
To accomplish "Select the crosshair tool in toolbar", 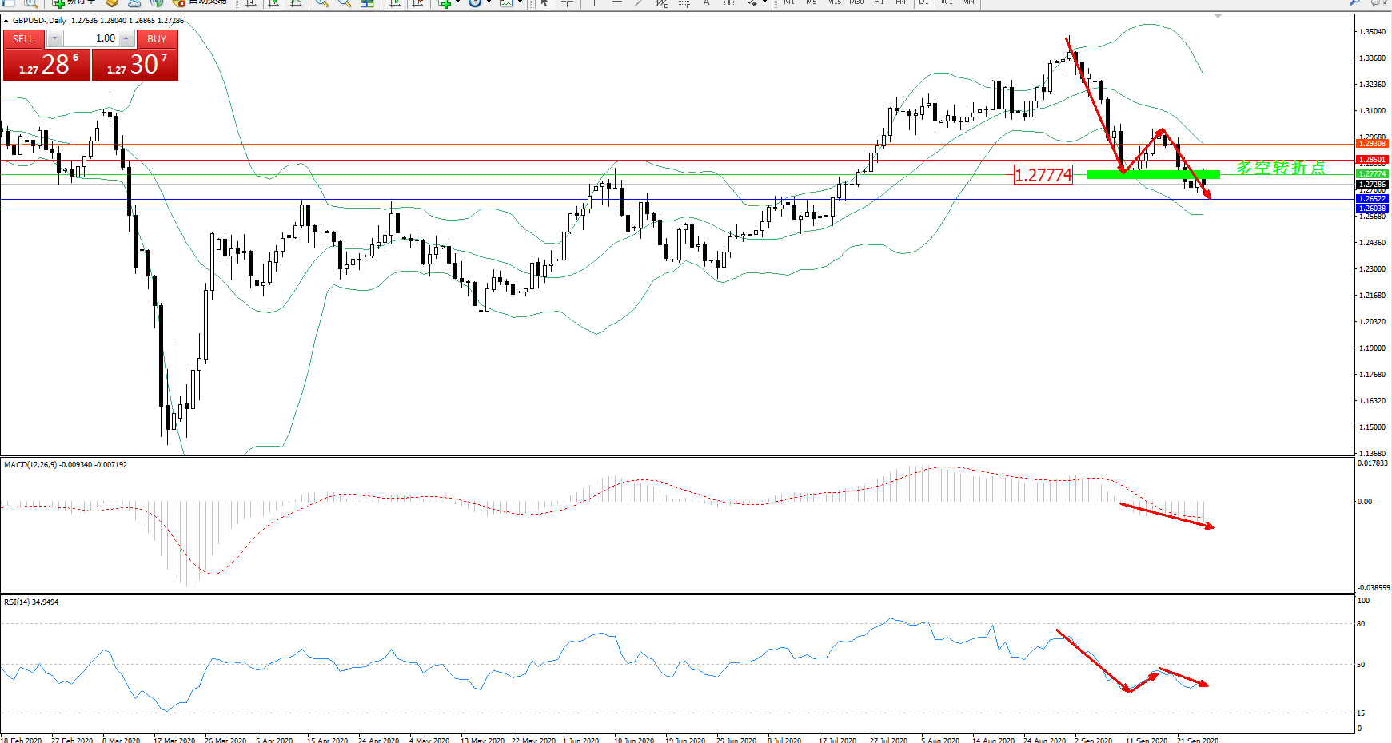I will click(567, 3).
